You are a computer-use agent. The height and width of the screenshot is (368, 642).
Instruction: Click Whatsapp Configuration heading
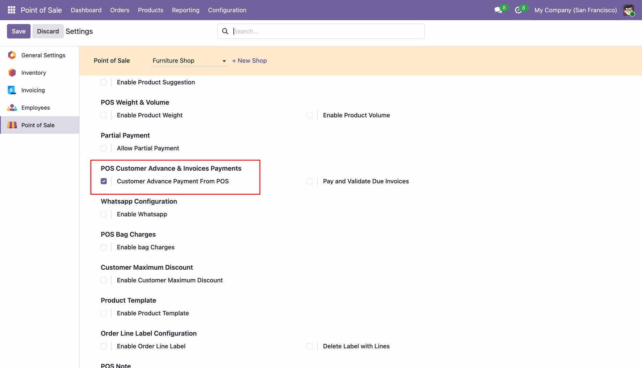[x=139, y=201]
